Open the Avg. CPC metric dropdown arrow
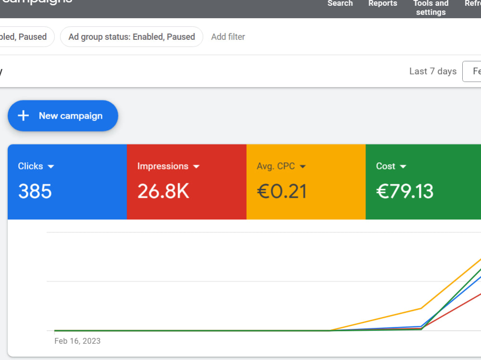The height and width of the screenshot is (360, 481). coord(303,167)
